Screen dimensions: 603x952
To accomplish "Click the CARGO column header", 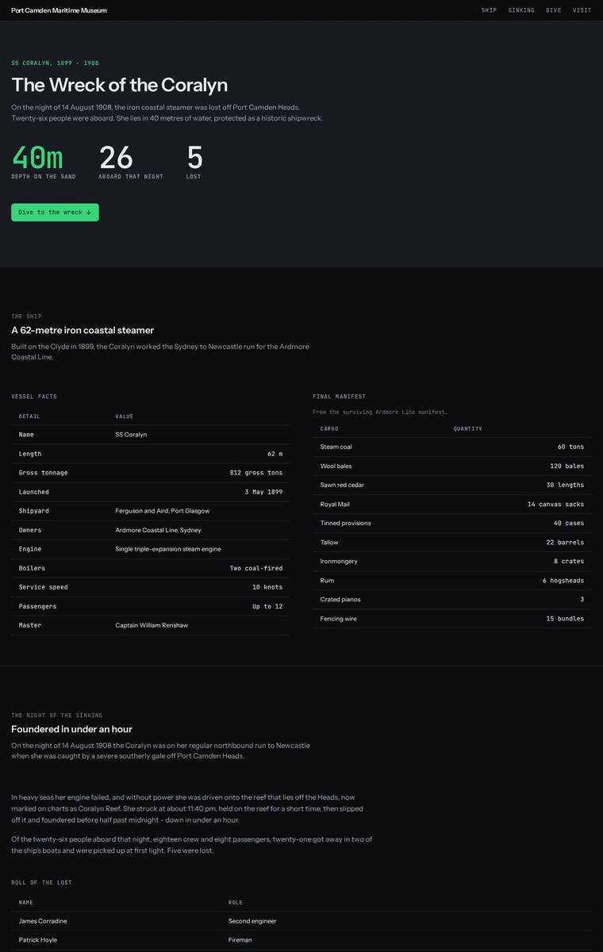I will point(329,428).
